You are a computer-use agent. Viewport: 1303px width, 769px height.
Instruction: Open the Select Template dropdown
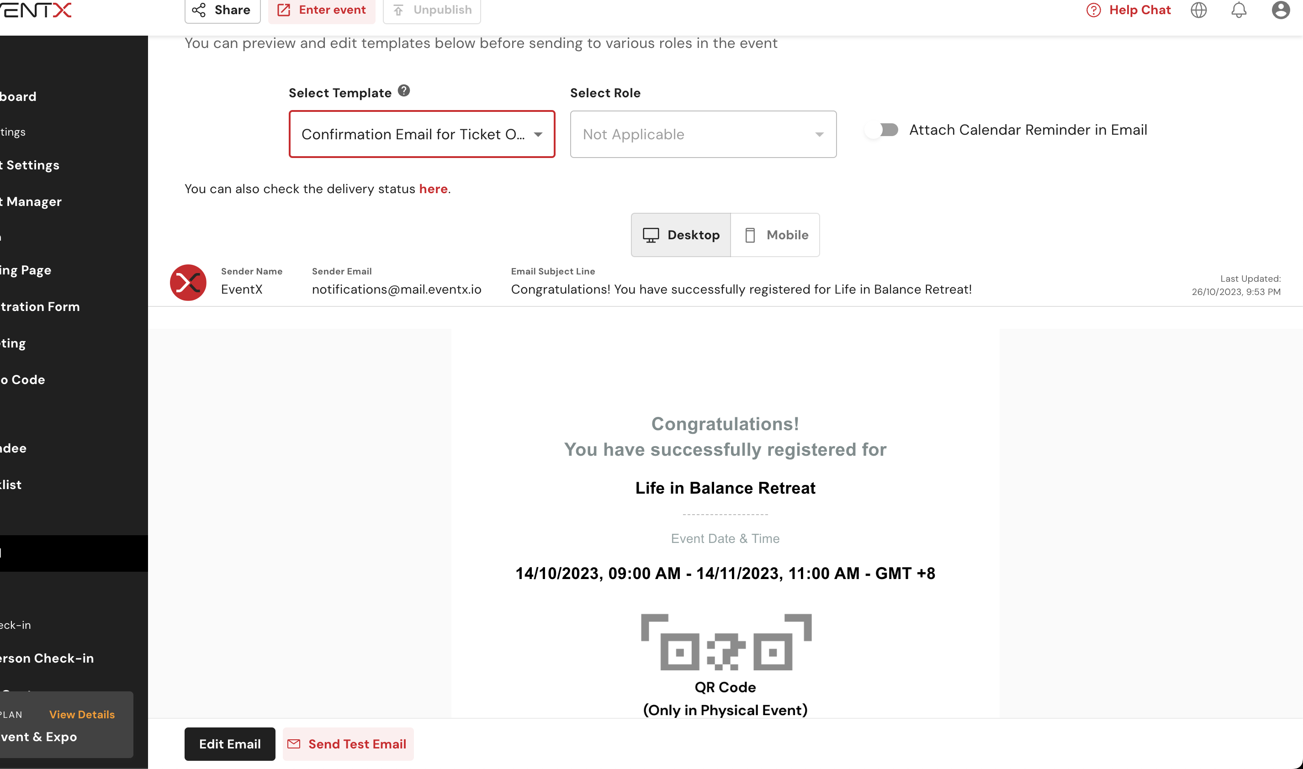(x=412, y=134)
